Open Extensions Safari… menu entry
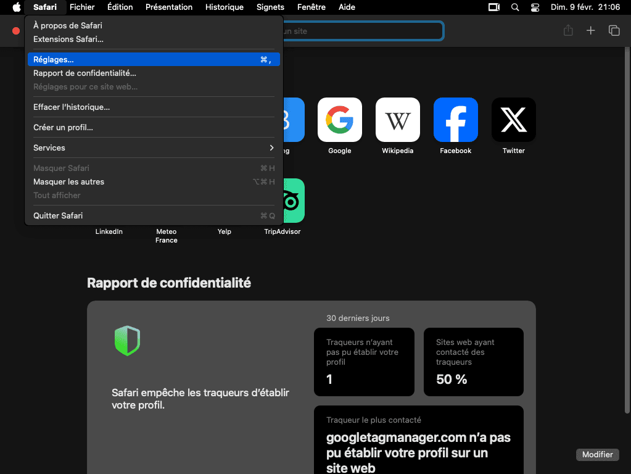 tap(154, 39)
